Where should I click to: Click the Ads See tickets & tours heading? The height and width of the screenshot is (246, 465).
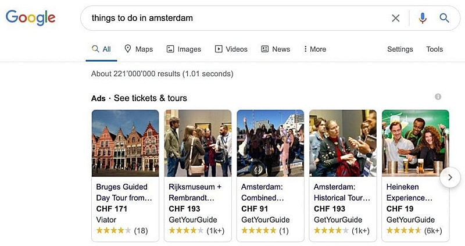click(139, 98)
